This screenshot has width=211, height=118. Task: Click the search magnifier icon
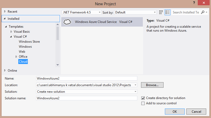coord(203,12)
